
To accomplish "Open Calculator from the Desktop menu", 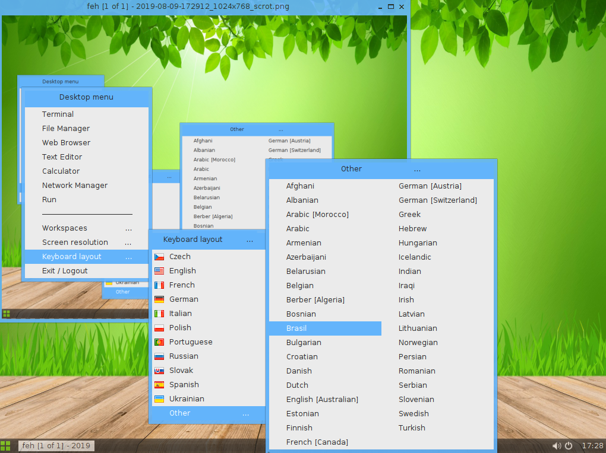I will click(x=59, y=171).
